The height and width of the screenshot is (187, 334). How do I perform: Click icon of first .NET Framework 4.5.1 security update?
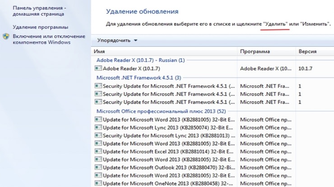click(98, 86)
